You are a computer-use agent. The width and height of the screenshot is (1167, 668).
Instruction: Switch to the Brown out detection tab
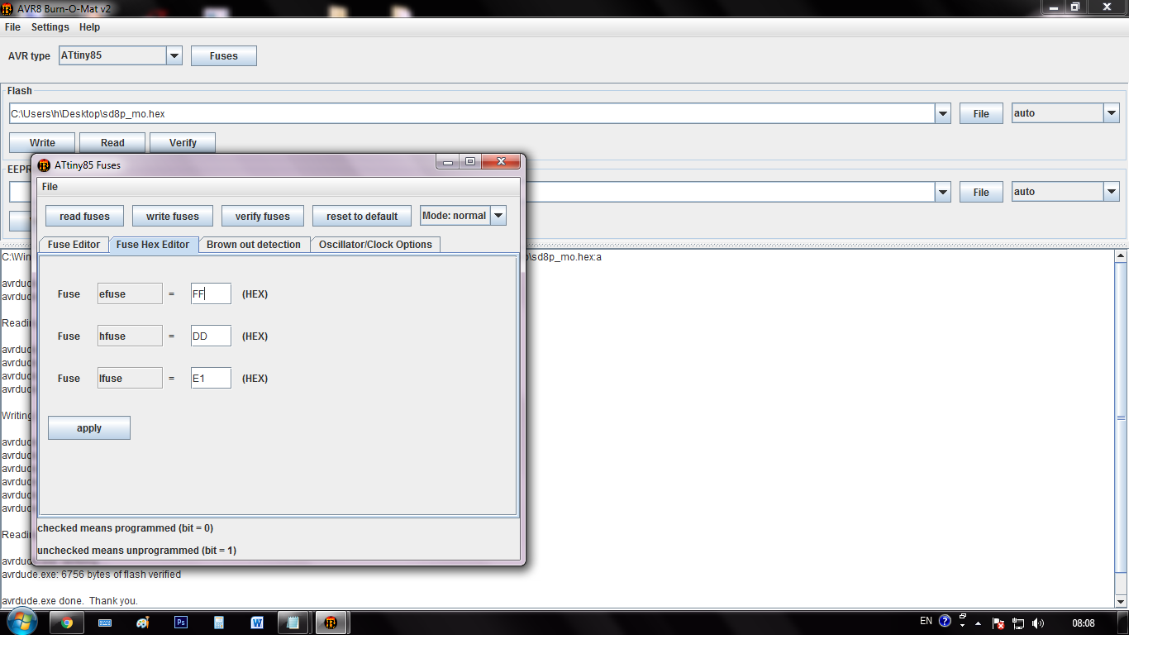254,245
